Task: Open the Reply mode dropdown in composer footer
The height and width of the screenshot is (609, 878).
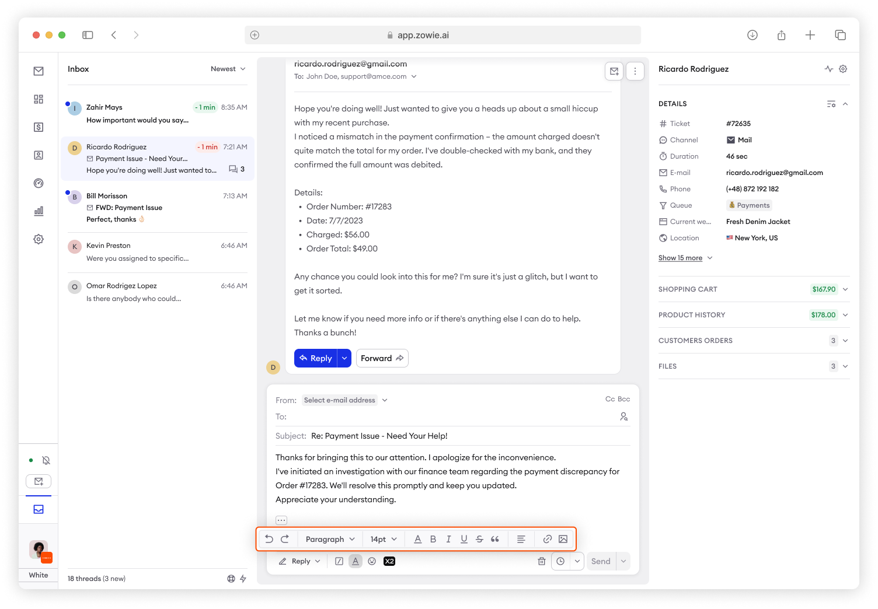Action: point(299,561)
